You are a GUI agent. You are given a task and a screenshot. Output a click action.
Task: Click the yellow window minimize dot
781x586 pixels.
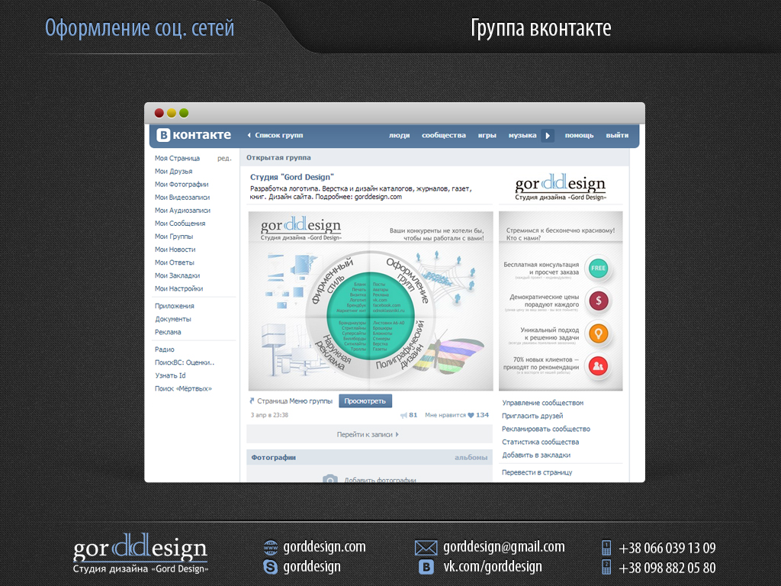(172, 113)
